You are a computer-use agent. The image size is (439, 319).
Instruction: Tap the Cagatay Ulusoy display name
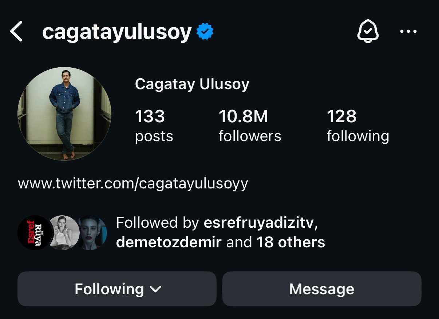tap(192, 84)
